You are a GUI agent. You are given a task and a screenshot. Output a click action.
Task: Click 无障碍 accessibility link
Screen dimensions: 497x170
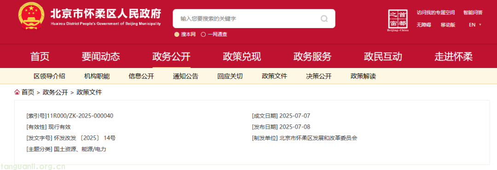(x=424, y=25)
